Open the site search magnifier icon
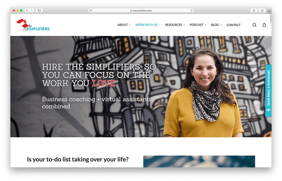The image size is (282, 181). coord(254,25)
